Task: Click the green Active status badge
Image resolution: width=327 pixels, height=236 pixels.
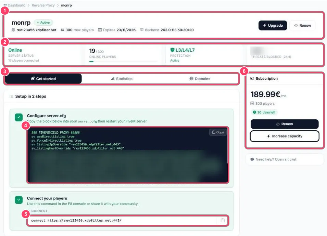Action: point(43,23)
